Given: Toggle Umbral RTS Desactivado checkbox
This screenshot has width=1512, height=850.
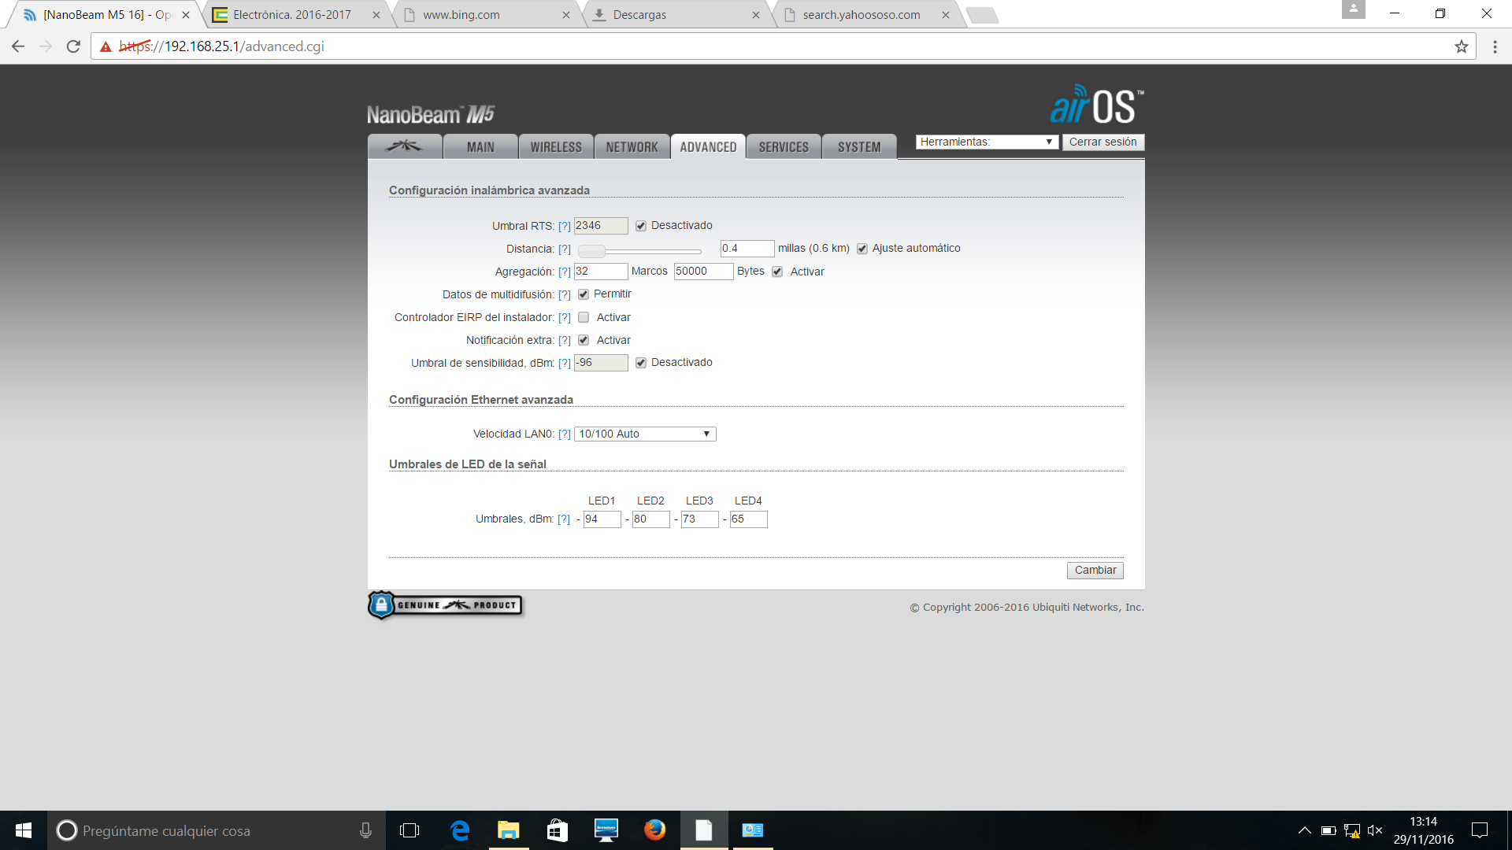Looking at the screenshot, I should click(641, 226).
